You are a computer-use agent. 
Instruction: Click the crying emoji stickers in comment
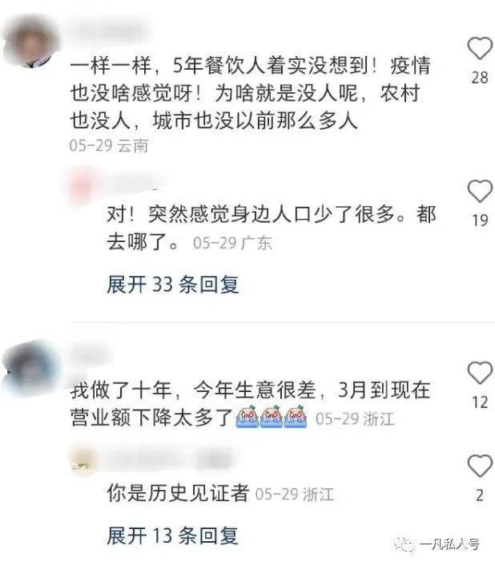pyautogui.click(x=272, y=417)
